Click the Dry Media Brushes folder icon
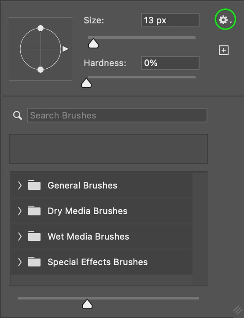 (34, 211)
